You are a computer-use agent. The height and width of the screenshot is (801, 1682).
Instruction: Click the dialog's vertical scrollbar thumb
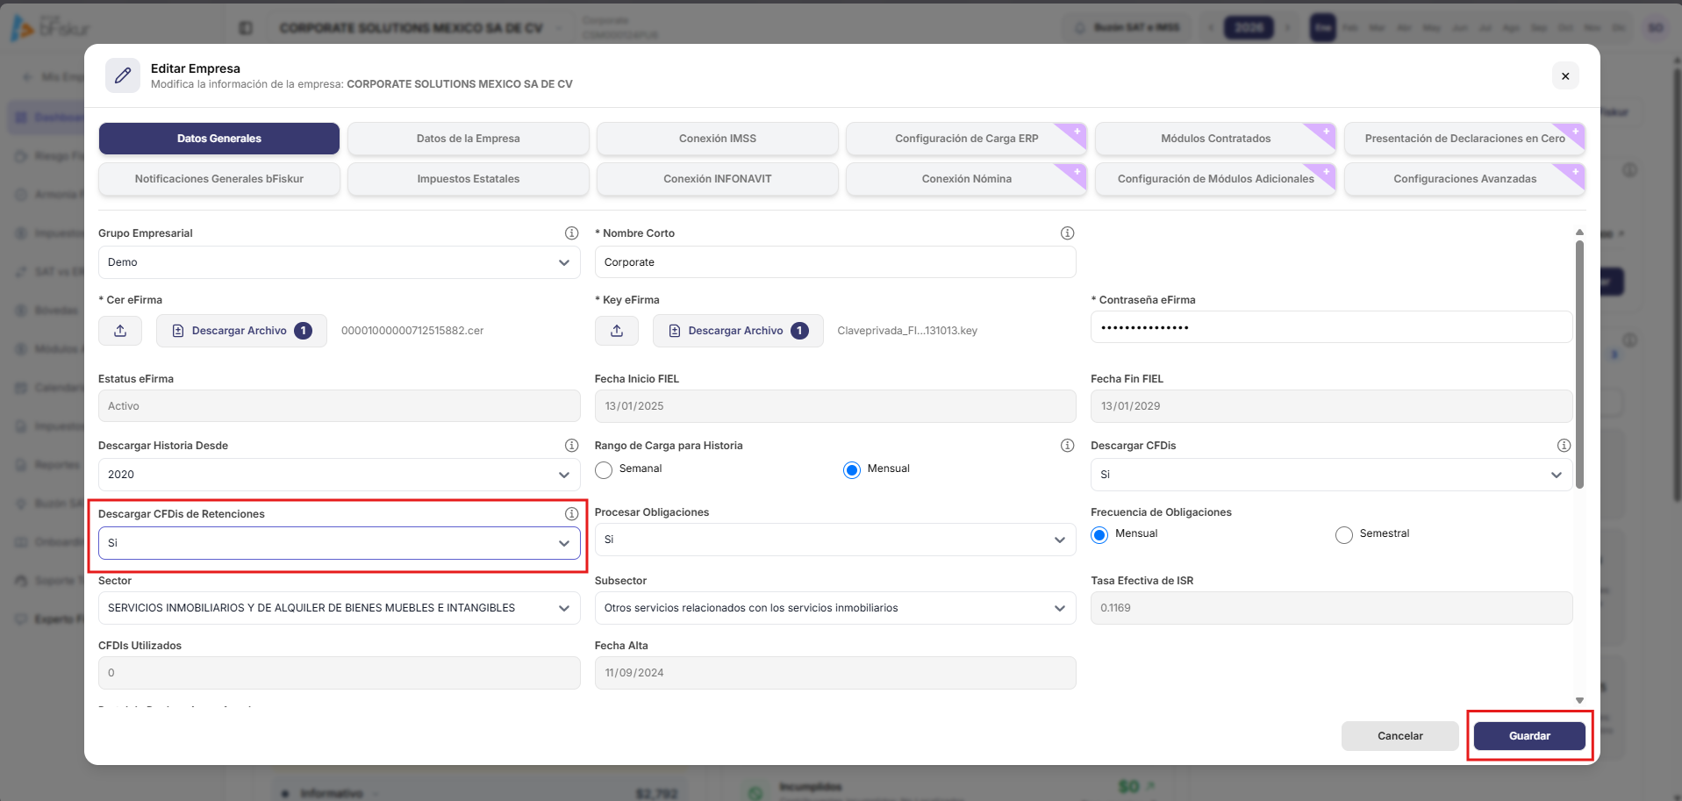tap(1579, 364)
